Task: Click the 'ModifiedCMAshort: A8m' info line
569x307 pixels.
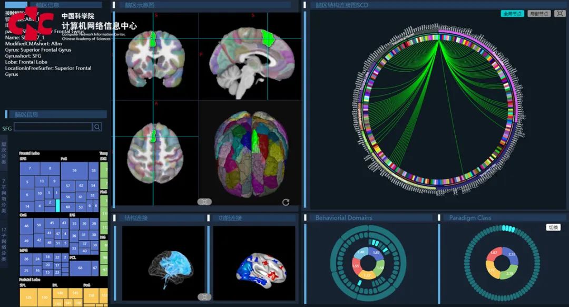Action: pos(33,44)
